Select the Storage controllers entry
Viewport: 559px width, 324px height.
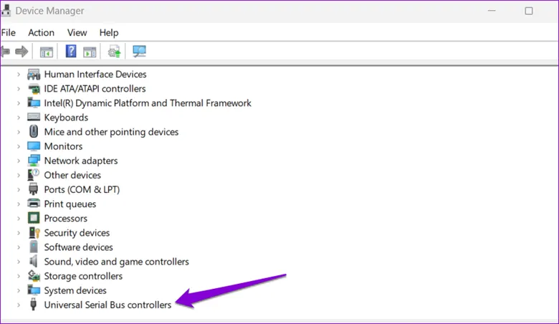[83, 276]
